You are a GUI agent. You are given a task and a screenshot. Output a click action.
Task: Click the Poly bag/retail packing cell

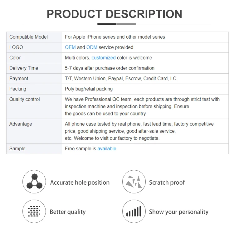89,89
